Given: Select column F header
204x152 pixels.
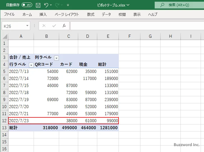Looking at the screenshot, I should click(129, 36).
